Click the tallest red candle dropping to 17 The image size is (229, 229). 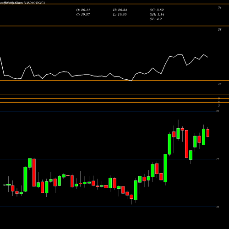tap(186, 144)
